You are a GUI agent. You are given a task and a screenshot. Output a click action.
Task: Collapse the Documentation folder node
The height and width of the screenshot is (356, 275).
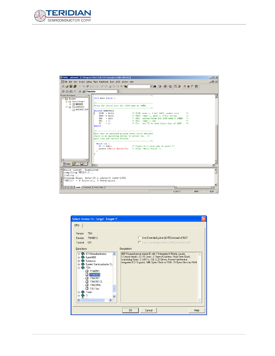(67, 107)
